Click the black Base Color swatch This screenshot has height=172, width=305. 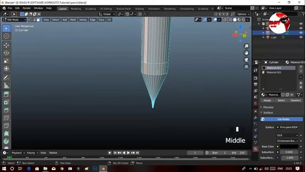pos(289,147)
